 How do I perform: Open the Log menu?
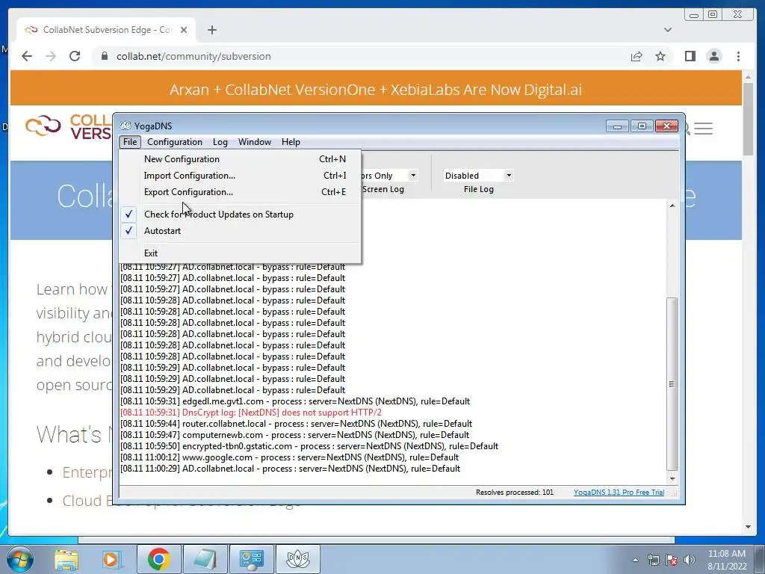[220, 142]
